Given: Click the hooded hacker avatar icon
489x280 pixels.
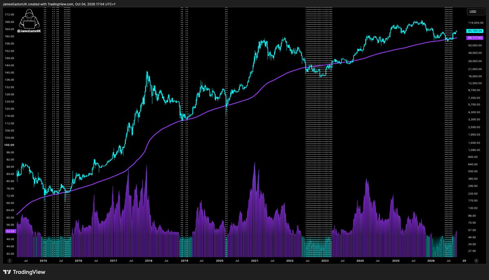Looking at the screenshot, I should (x=29, y=19).
